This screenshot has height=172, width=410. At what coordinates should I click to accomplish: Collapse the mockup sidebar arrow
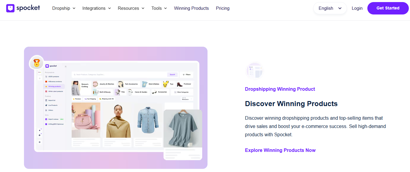[66, 66]
